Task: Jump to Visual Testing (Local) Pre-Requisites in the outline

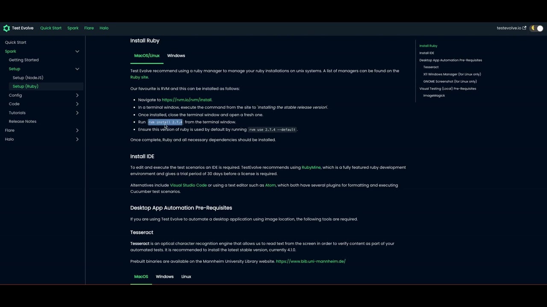Action: (447, 89)
